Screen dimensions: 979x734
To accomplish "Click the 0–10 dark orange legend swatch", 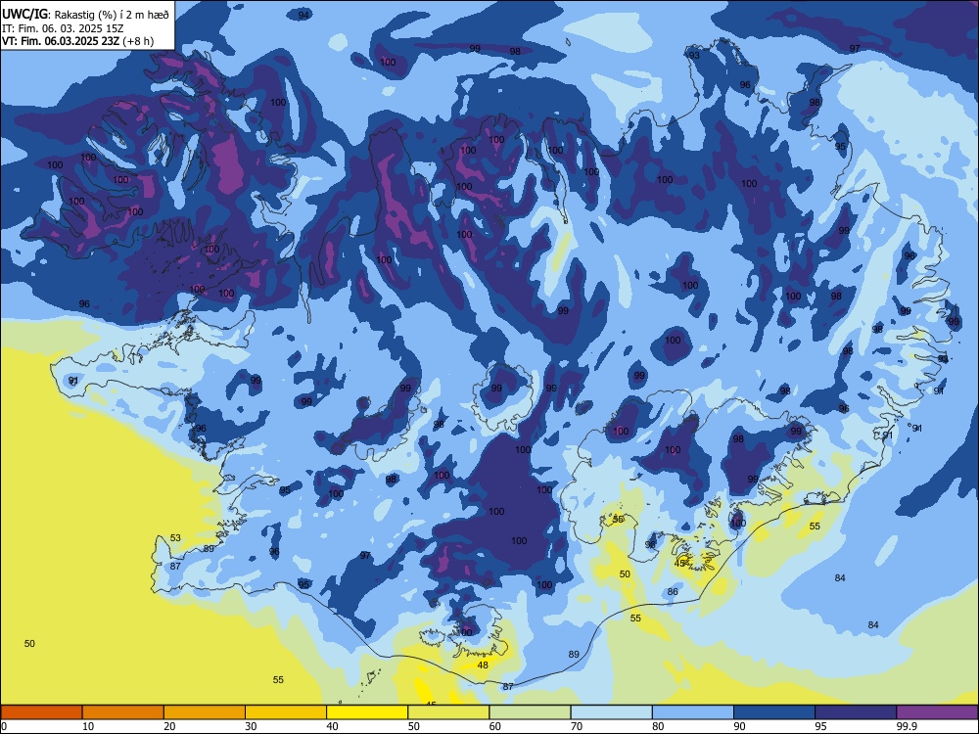I will point(41,712).
